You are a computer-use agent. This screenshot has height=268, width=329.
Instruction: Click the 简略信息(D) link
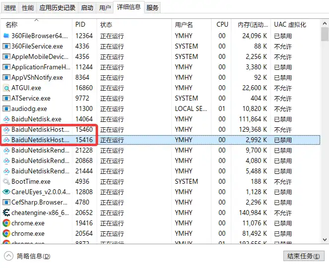click(x=33, y=256)
